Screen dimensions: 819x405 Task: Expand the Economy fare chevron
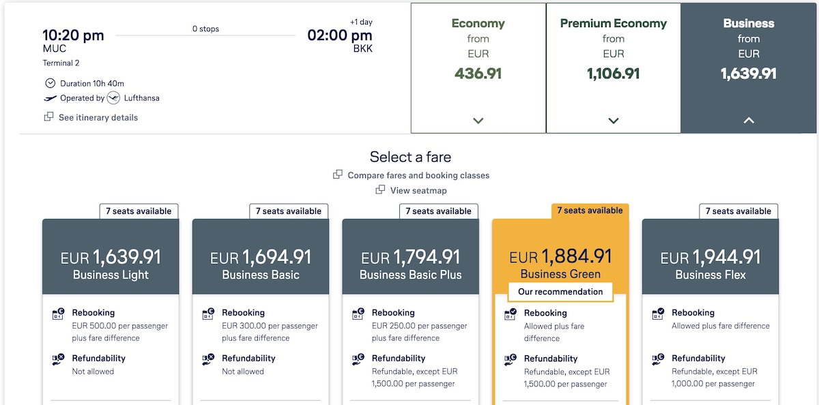[x=478, y=121]
